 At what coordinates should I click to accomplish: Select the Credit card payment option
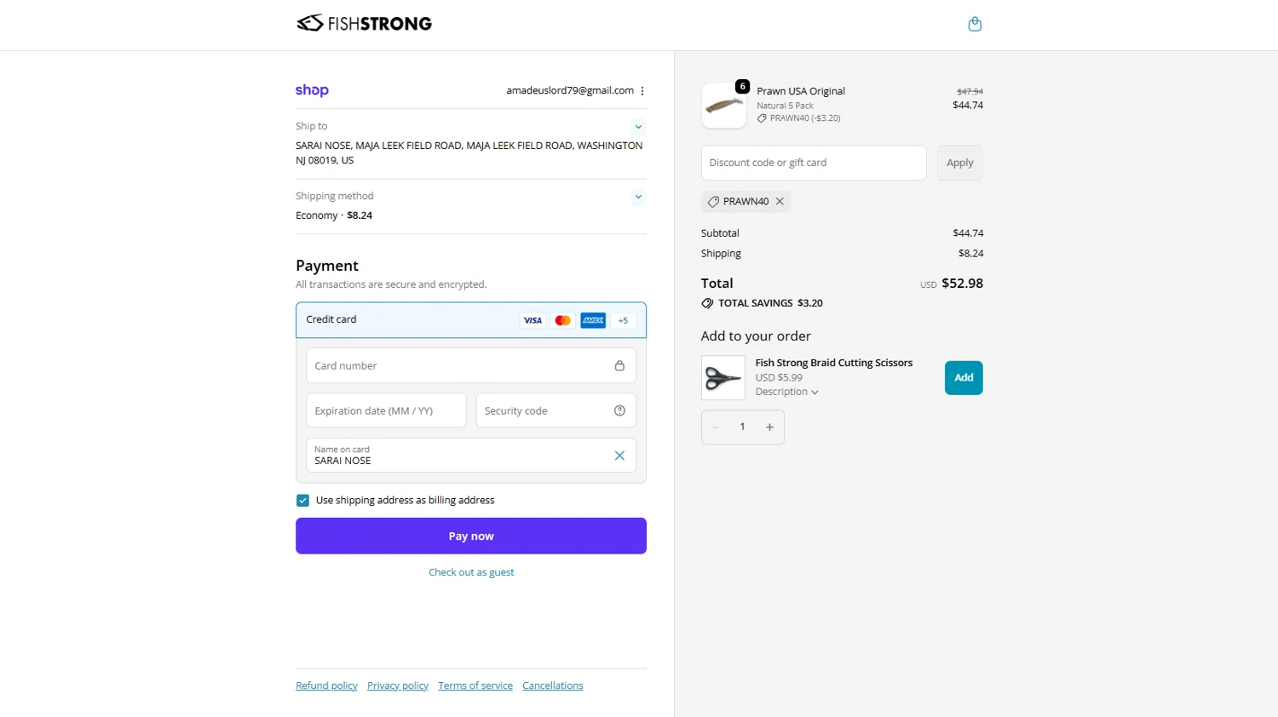[331, 319]
